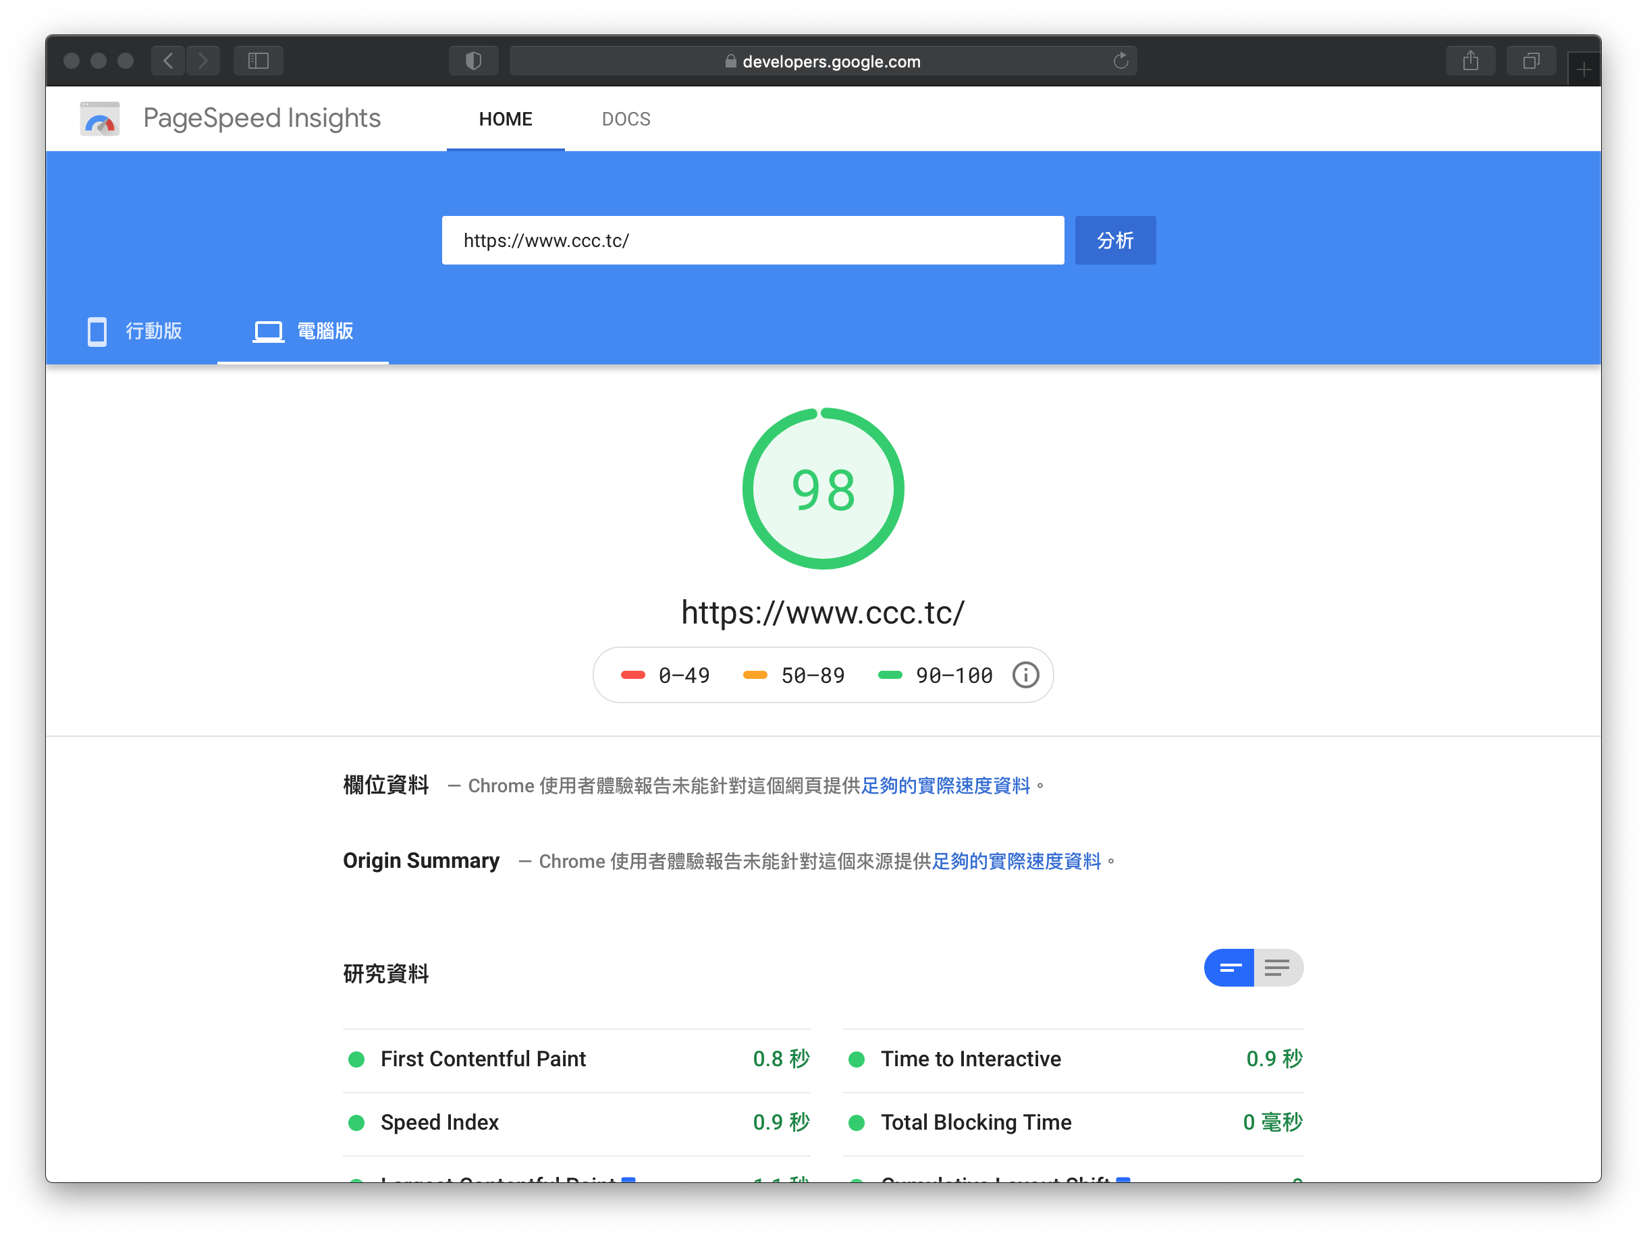The height and width of the screenshot is (1239, 1647).
Task: Click the 分析 analyze button
Action: tap(1115, 240)
